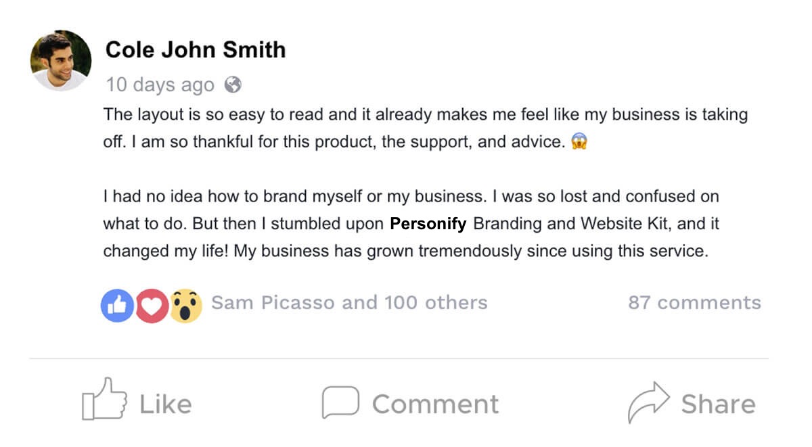Image resolution: width=812 pixels, height=447 pixels.
Task: Click the scream emoji after 'advice.'
Action: (579, 143)
